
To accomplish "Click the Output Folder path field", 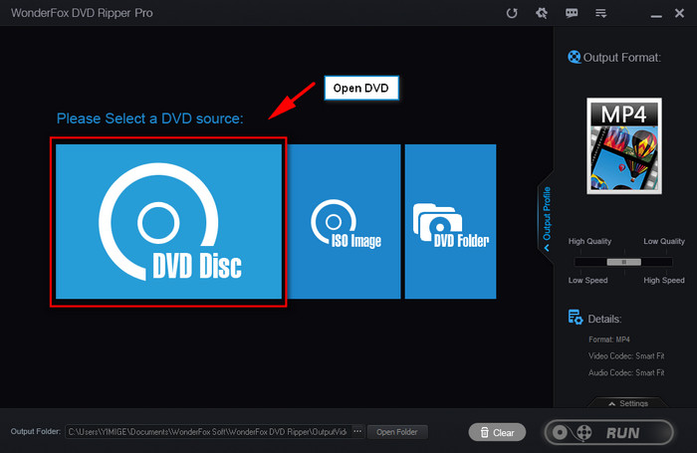I will [x=208, y=432].
